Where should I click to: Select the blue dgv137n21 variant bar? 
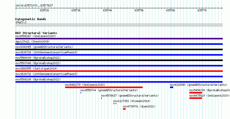tap(119, 44)
